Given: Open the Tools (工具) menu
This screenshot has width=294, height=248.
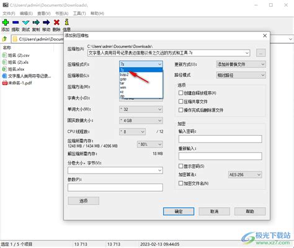Looking at the screenshot, I should (x=79, y=14).
